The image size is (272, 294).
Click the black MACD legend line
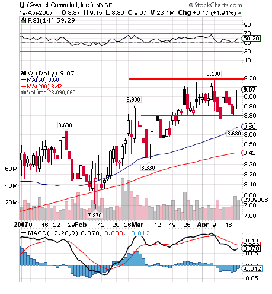point(23,233)
